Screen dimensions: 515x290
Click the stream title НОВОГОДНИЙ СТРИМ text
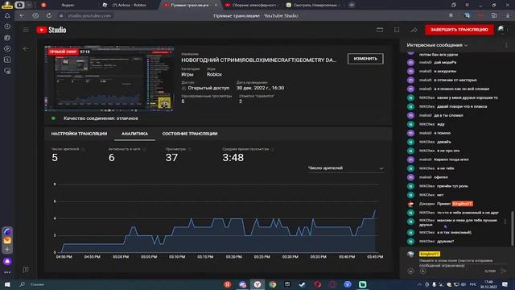pyautogui.click(x=259, y=60)
